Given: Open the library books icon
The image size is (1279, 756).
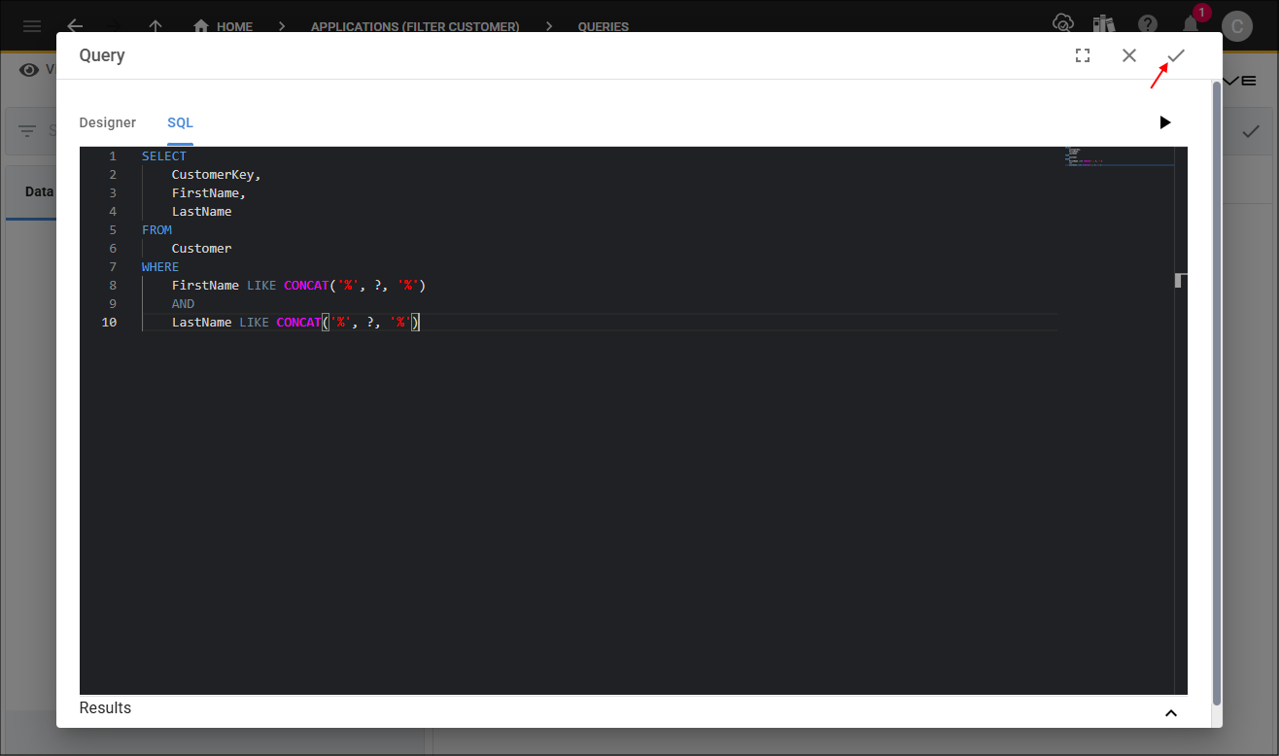Looking at the screenshot, I should (1103, 24).
